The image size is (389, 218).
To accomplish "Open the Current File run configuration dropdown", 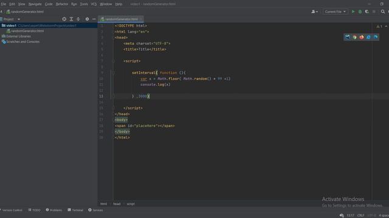I will [335, 12].
